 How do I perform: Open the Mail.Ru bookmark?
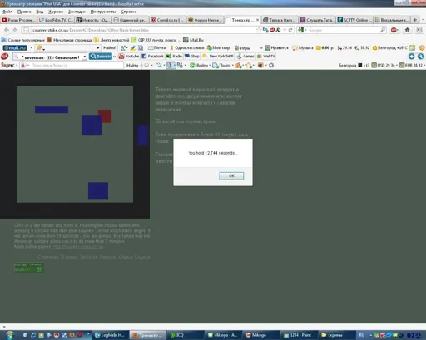[x=193, y=40]
